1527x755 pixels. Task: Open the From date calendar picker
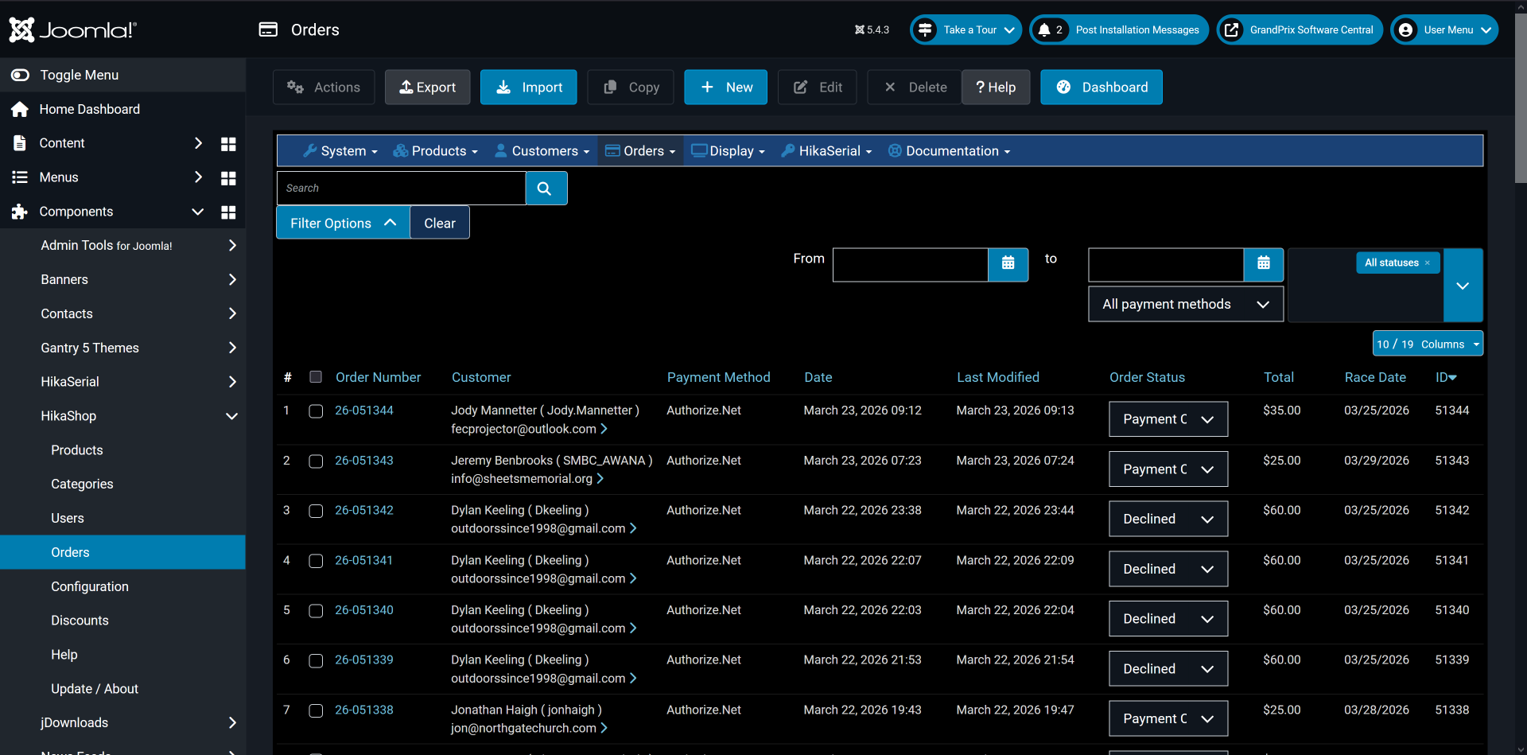click(x=1008, y=264)
